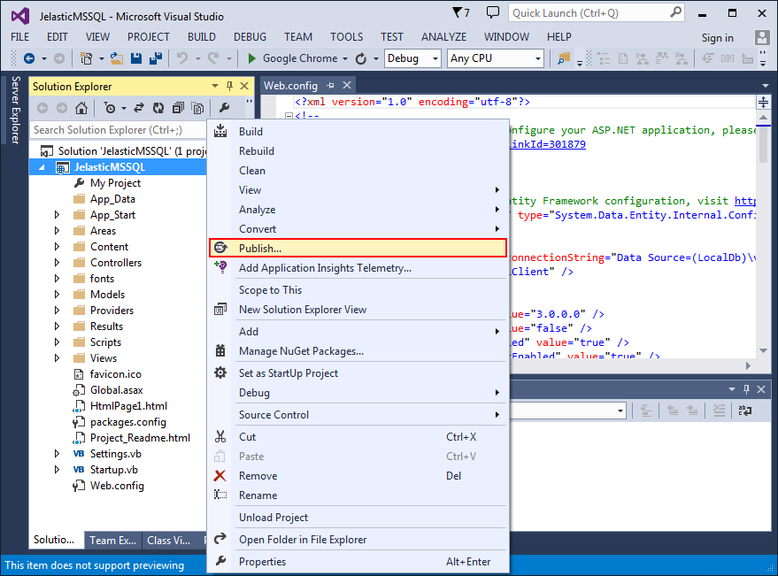Toggle Show All Files in Solution Explorer
This screenshot has width=778, height=576.
tap(197, 108)
